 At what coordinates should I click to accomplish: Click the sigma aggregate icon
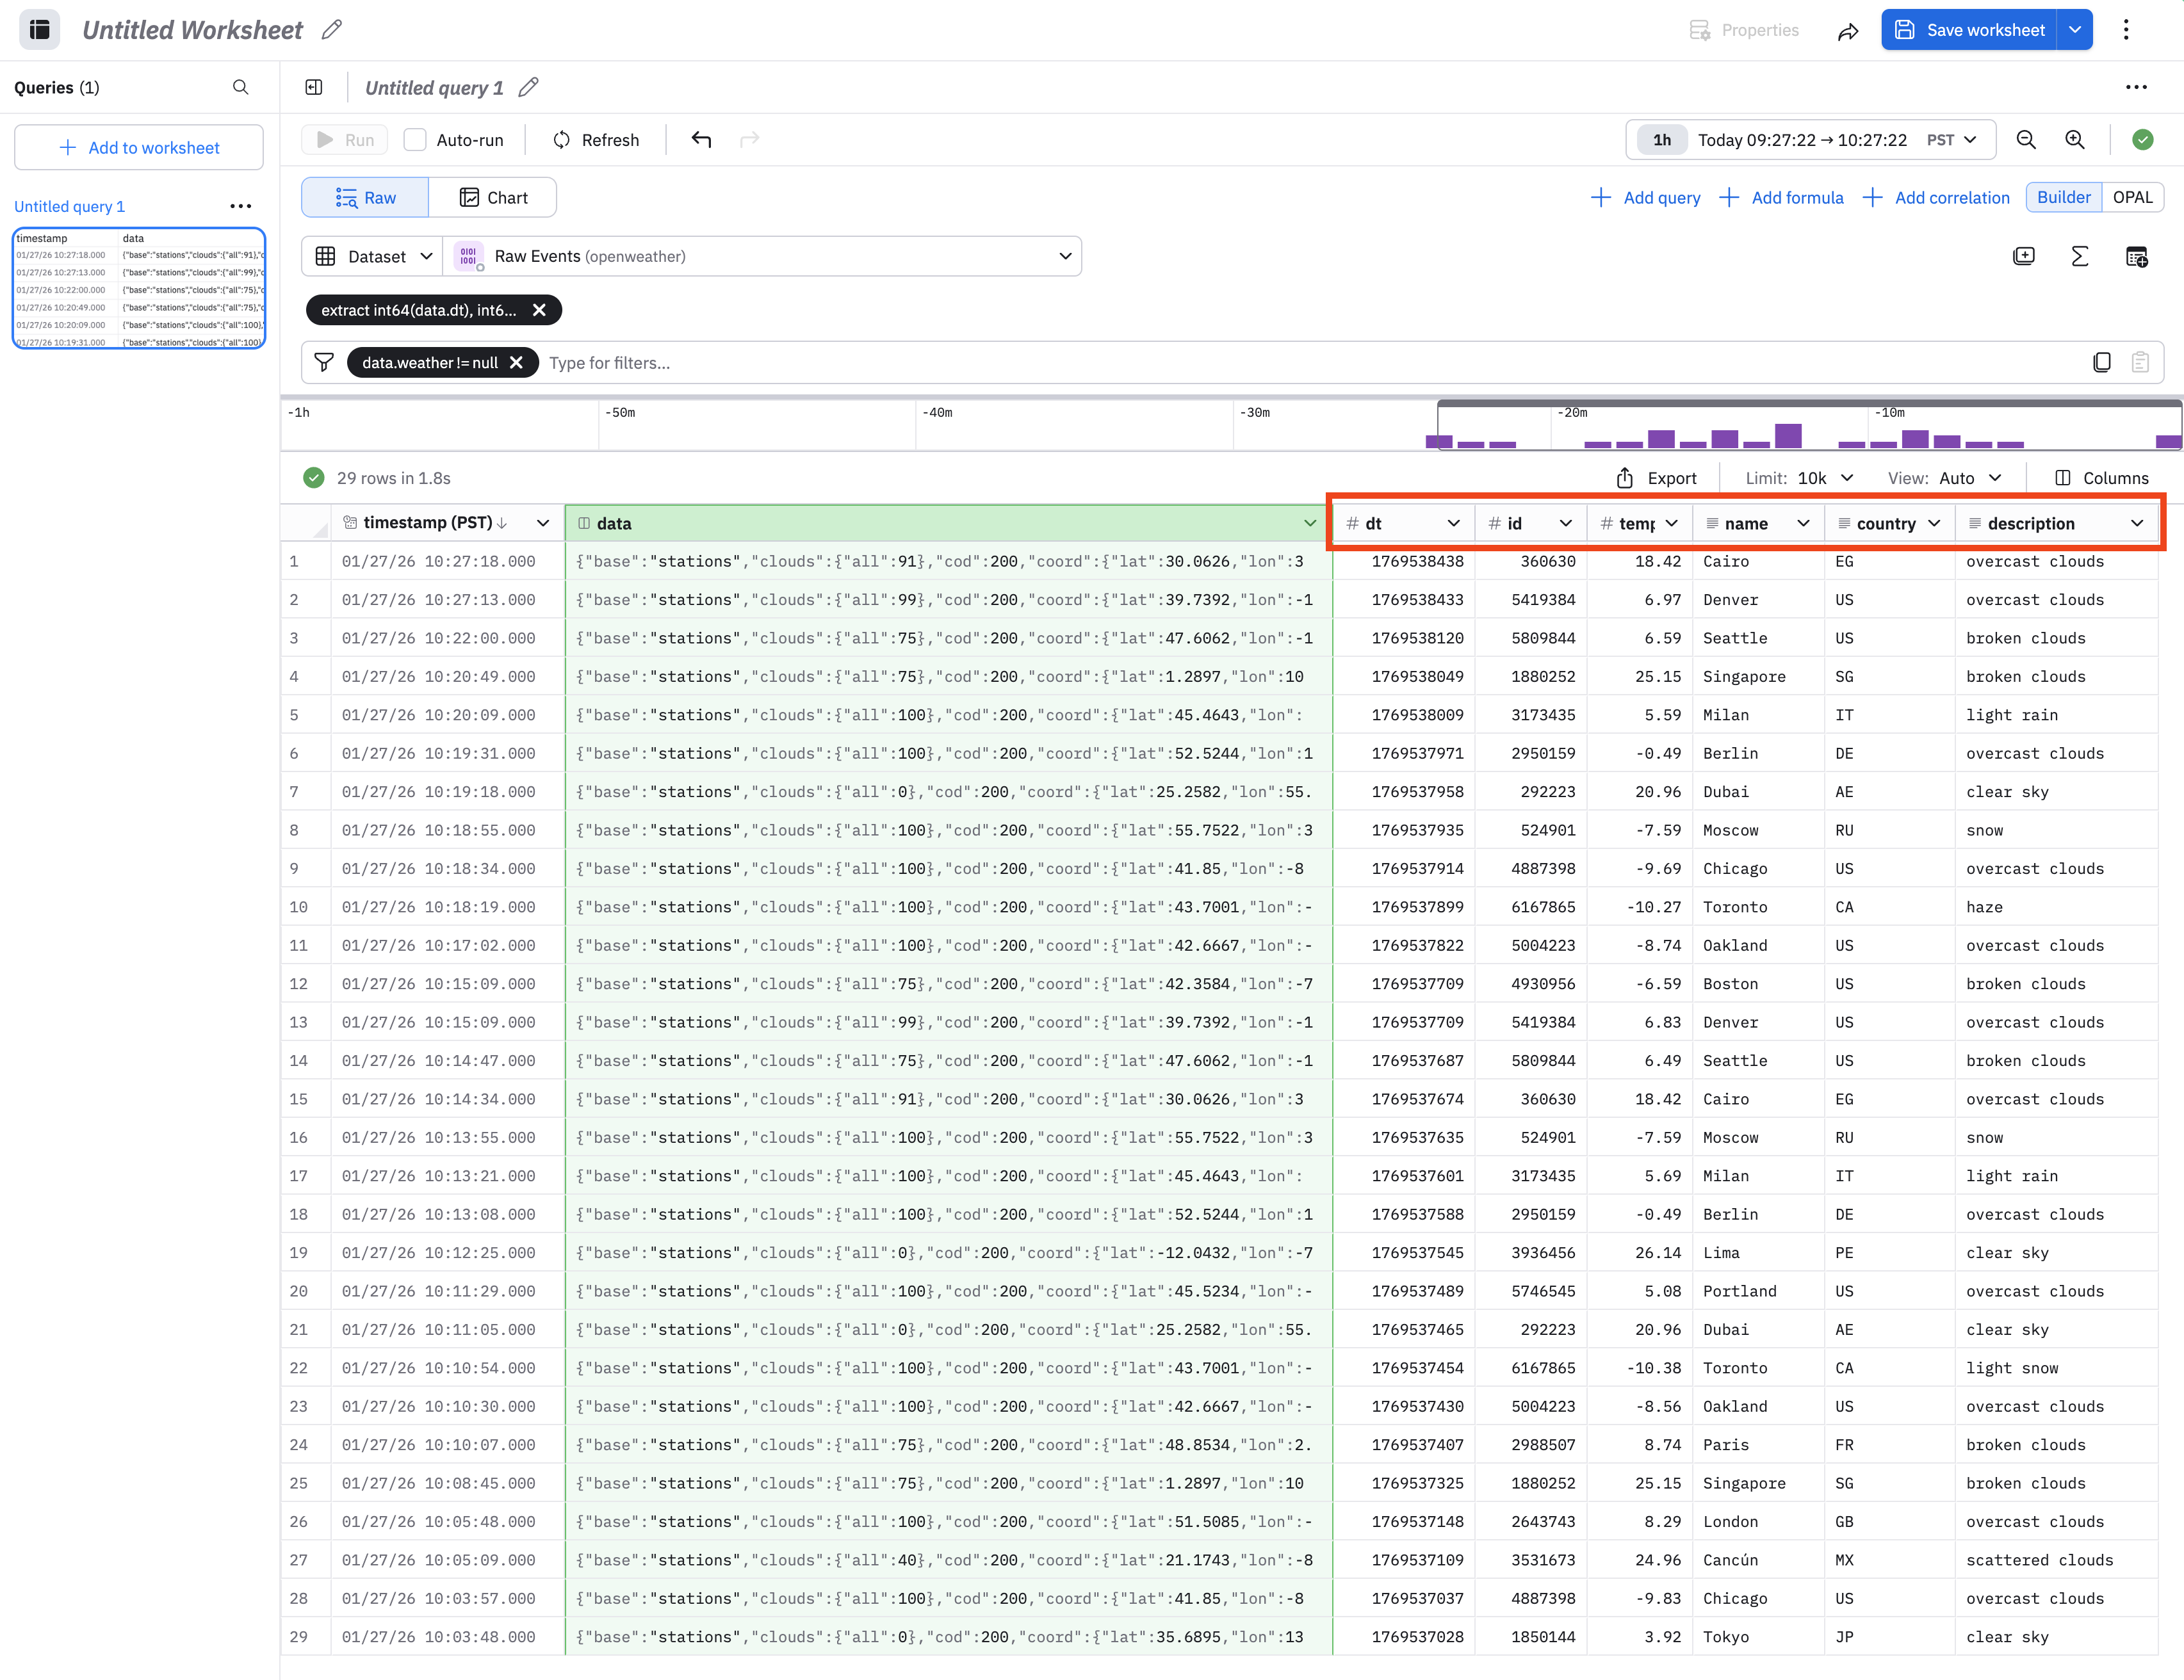click(2080, 257)
